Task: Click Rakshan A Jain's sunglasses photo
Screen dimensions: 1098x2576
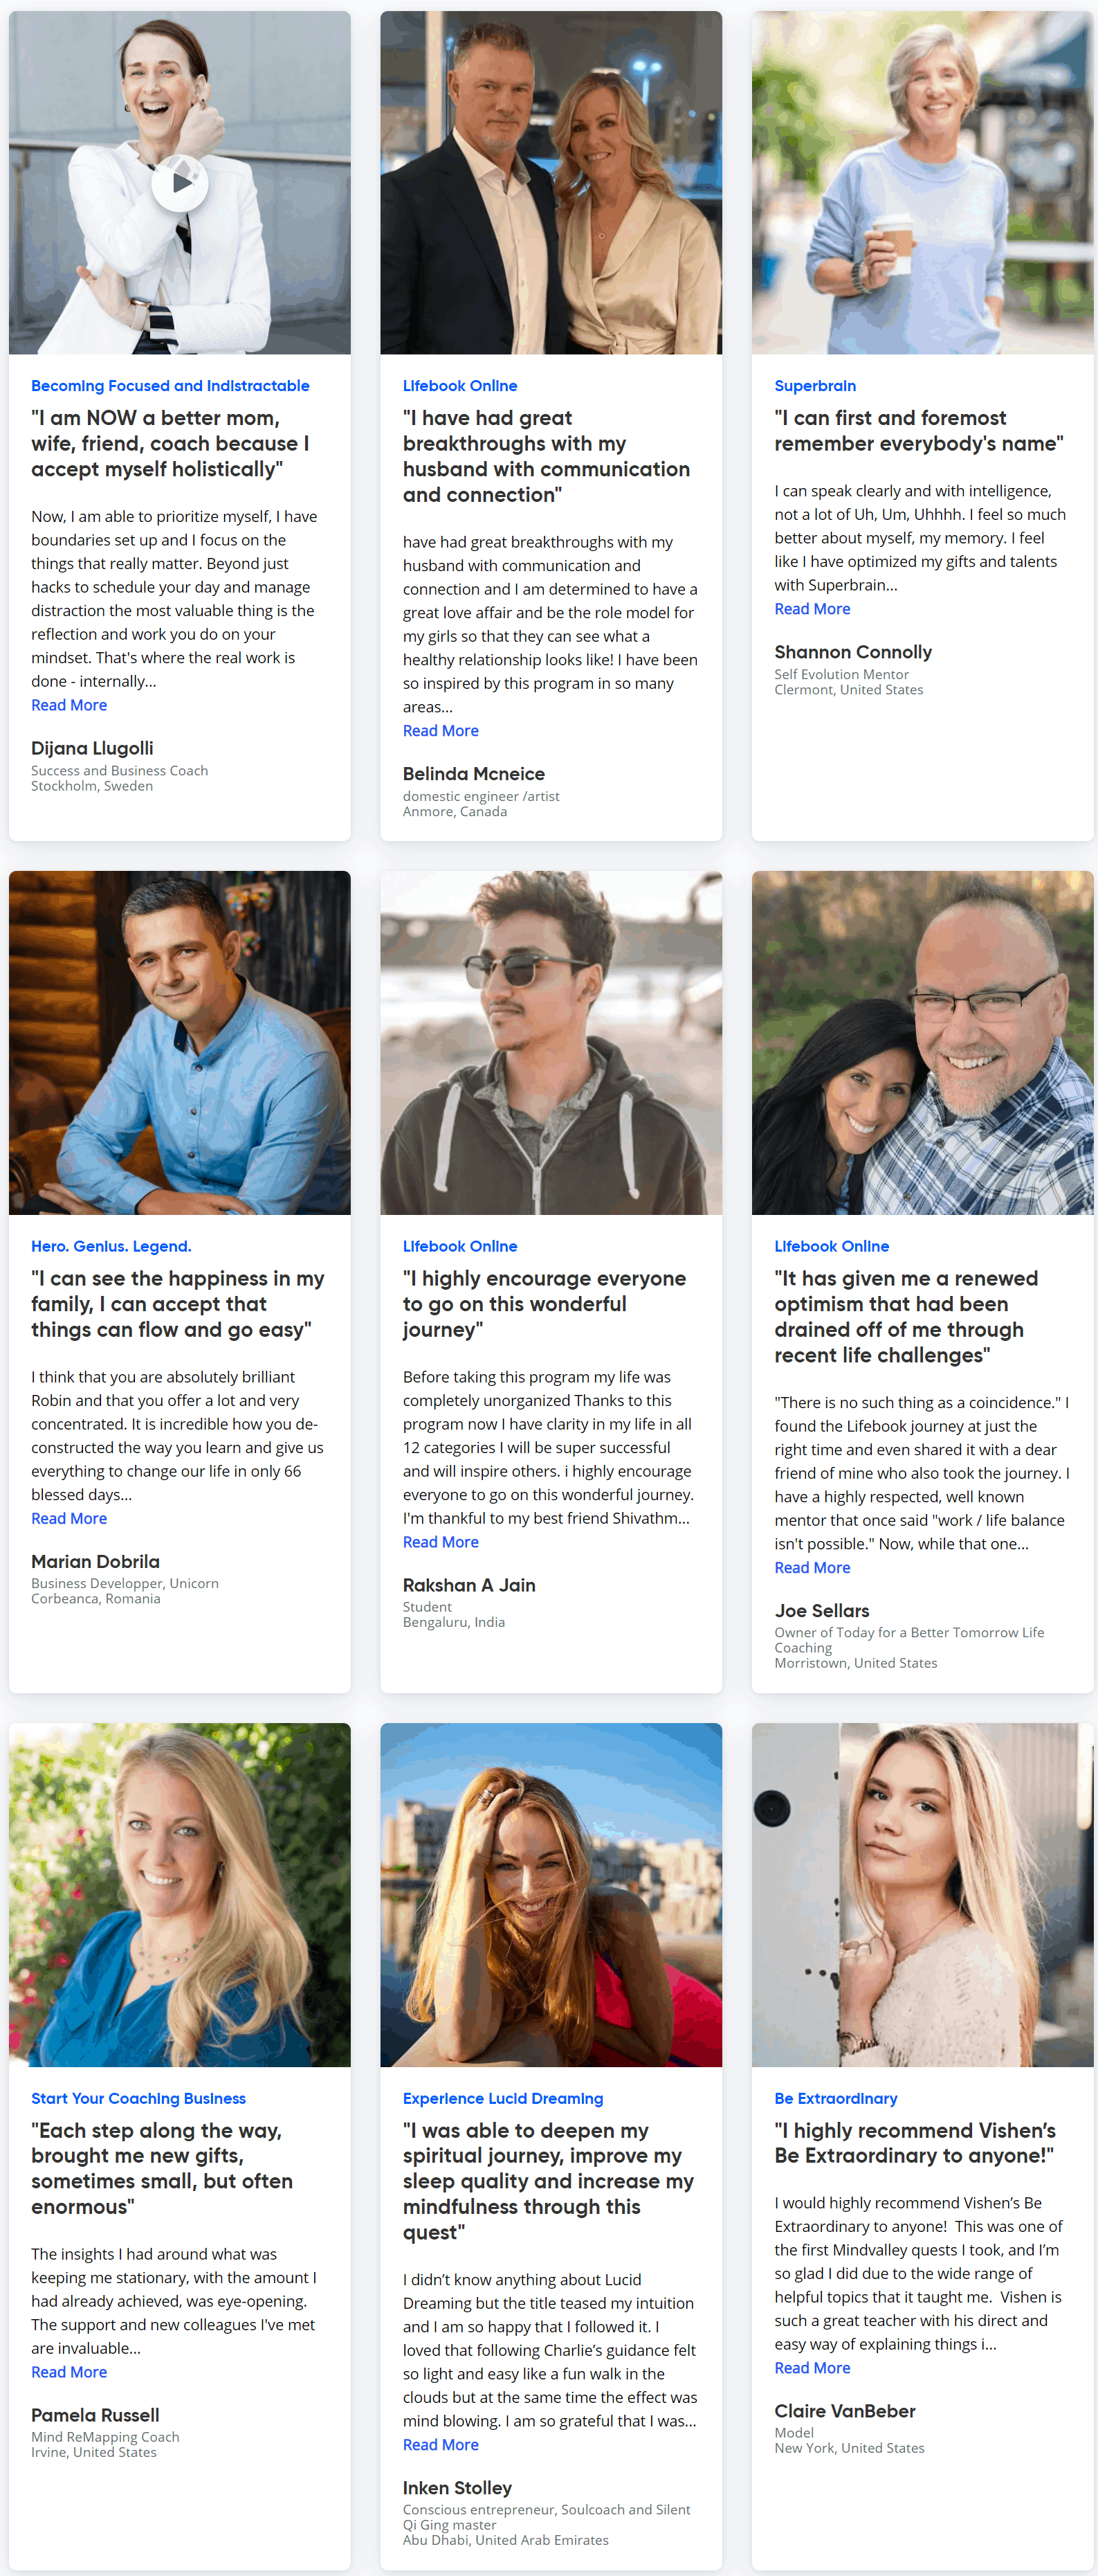Action: 551,1043
